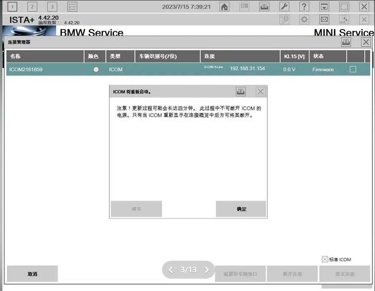Viewport: 375px width, 291px height.
Task: Go to the next page in the 3/13 pager
Action: (x=207, y=270)
